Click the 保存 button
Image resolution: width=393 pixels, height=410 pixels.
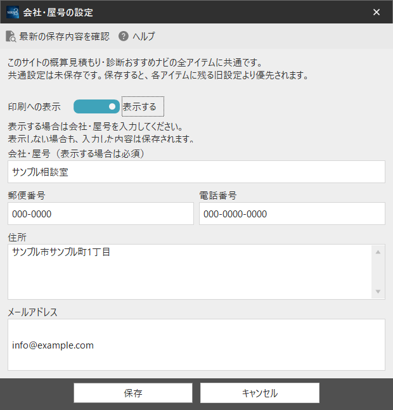[133, 393]
